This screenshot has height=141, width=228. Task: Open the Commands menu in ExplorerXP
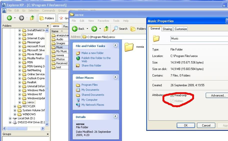(x=48, y=10)
